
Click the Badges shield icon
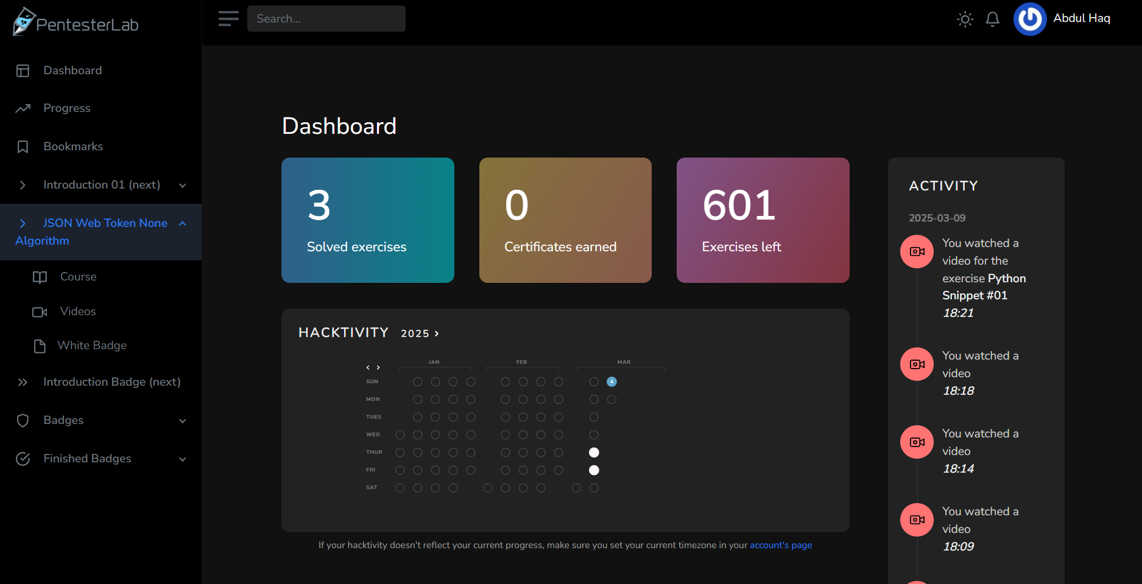click(23, 420)
